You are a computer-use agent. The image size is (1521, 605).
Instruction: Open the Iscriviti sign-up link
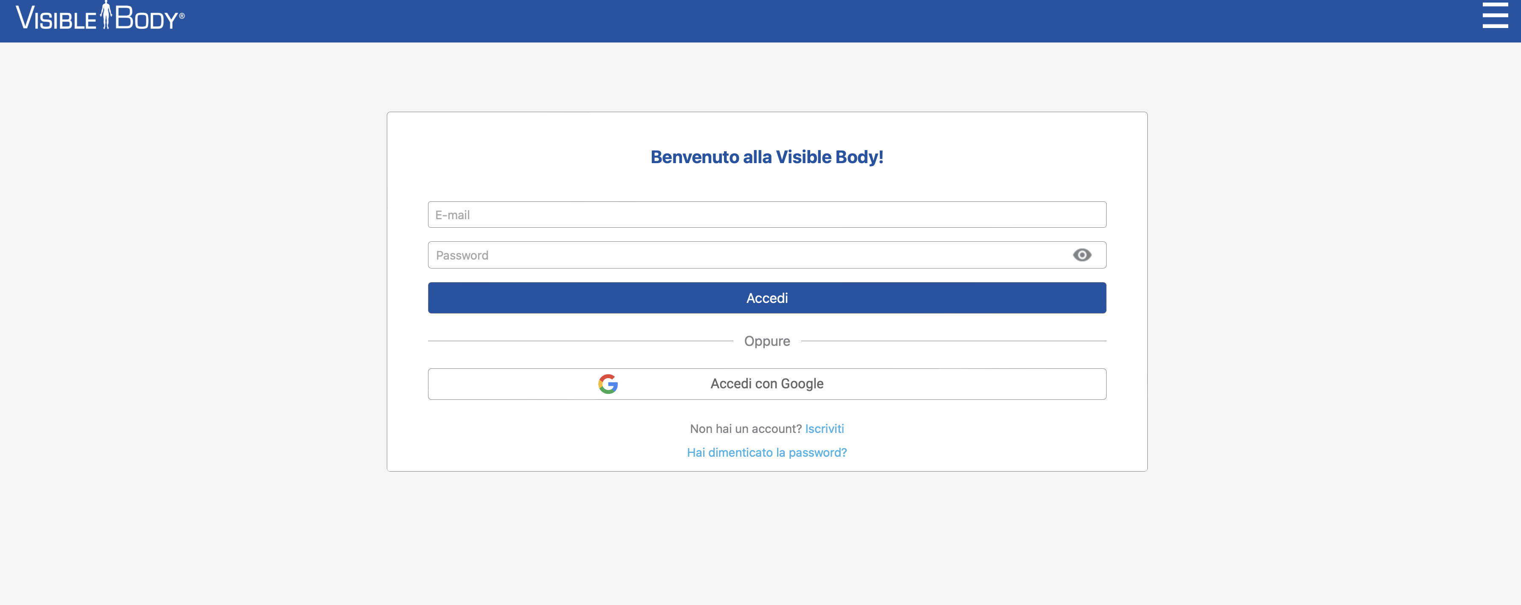[824, 429]
